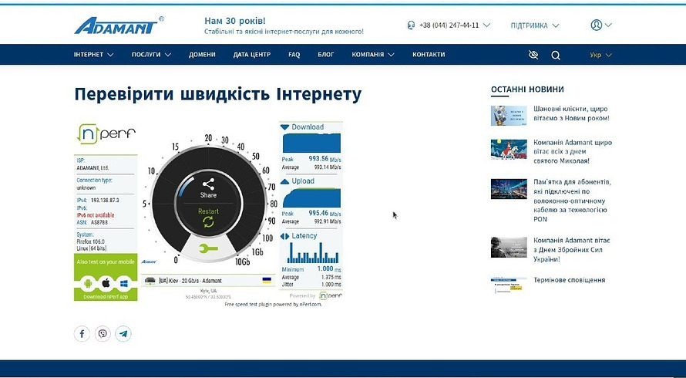Click fiber optic PON news thumbnail

click(x=509, y=189)
